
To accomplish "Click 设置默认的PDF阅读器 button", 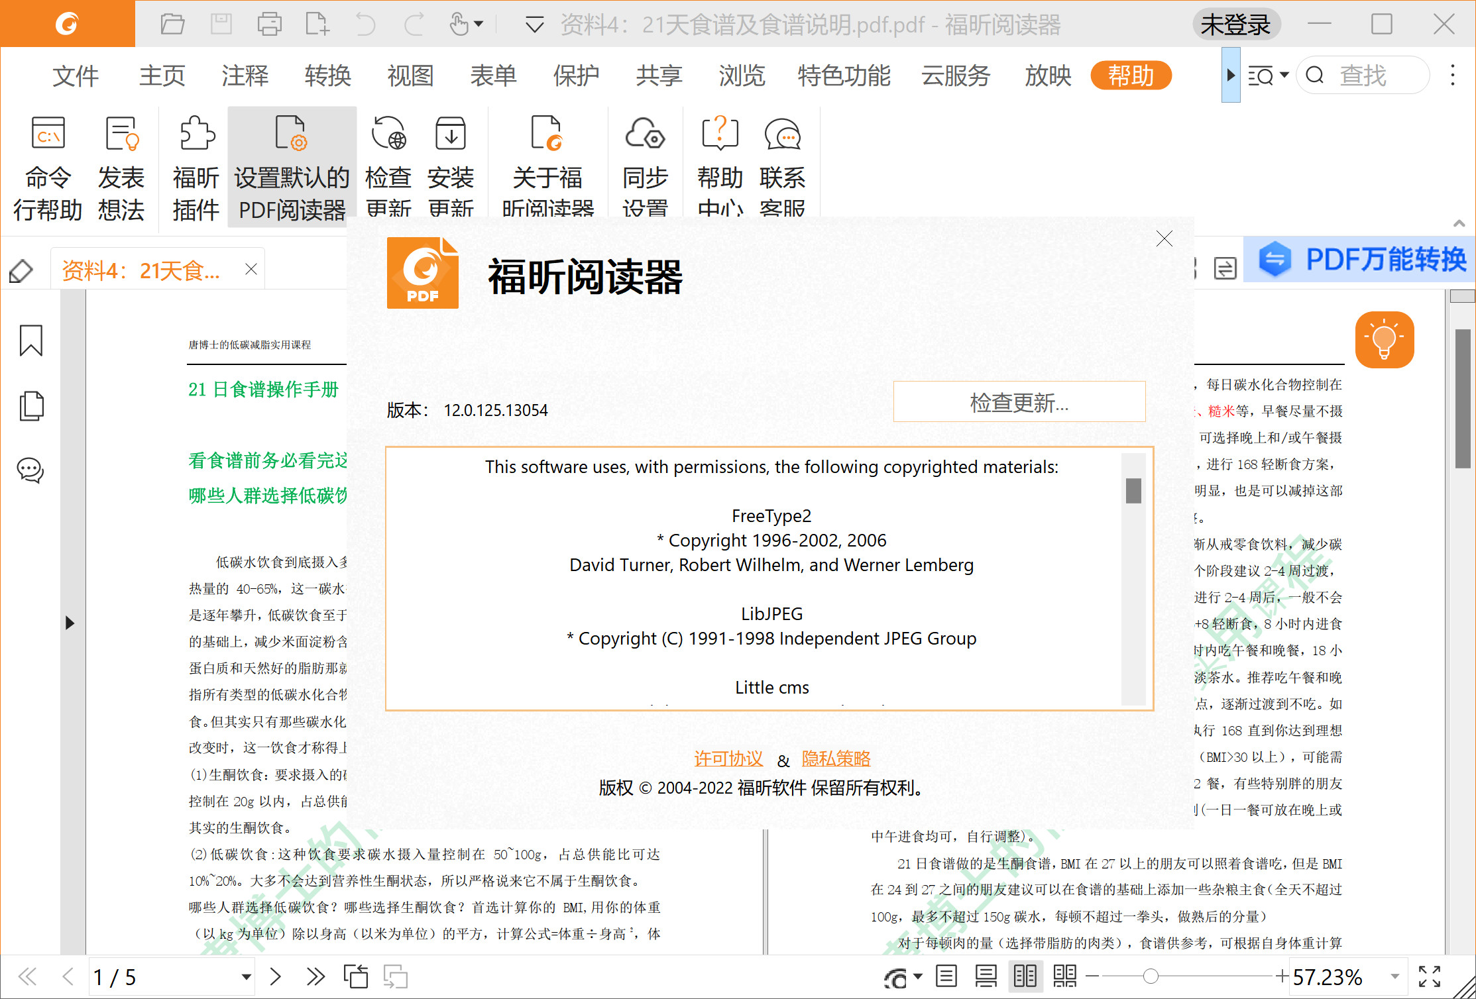I will 292,167.
